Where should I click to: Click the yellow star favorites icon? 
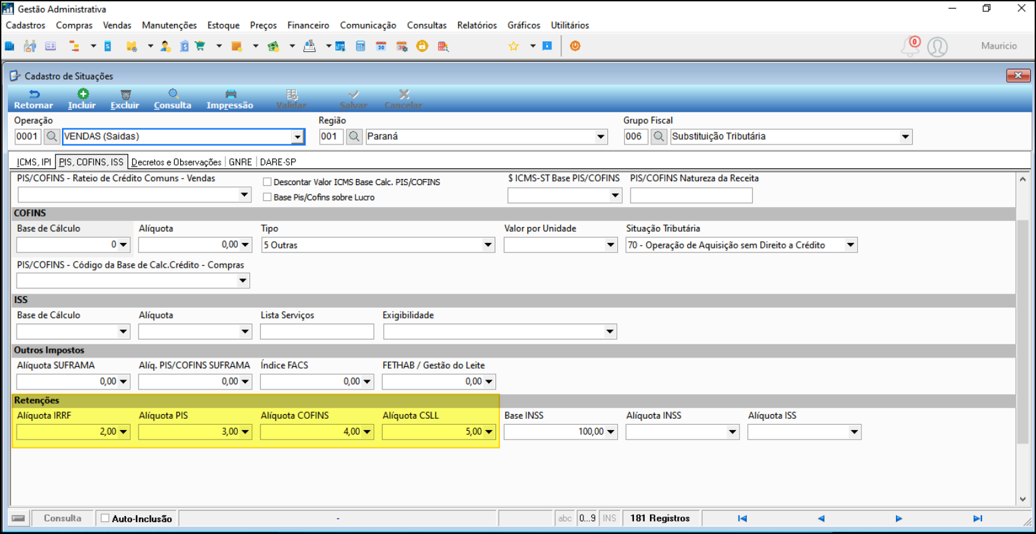(513, 47)
